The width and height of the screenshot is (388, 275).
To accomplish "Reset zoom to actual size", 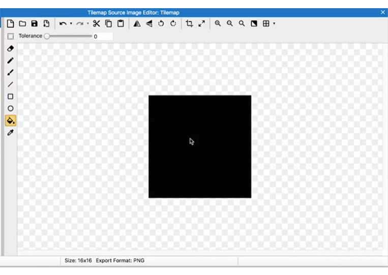I will [242, 23].
